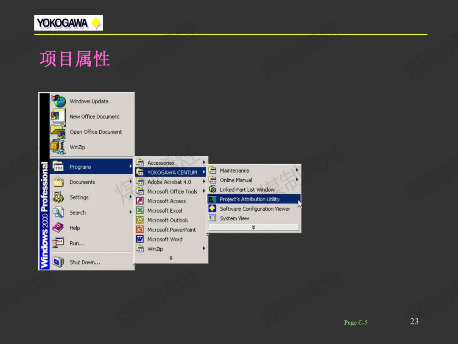Screen dimensions: 458x344
Task: Expand the Maintenance submenu arrow
Action: tap(297, 169)
